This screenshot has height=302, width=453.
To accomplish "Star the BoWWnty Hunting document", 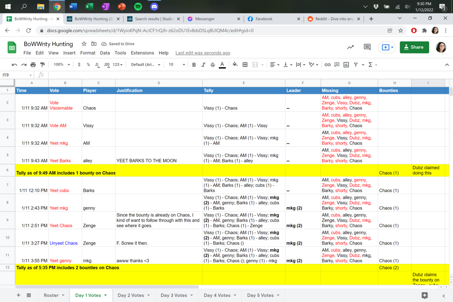I will (x=84, y=44).
